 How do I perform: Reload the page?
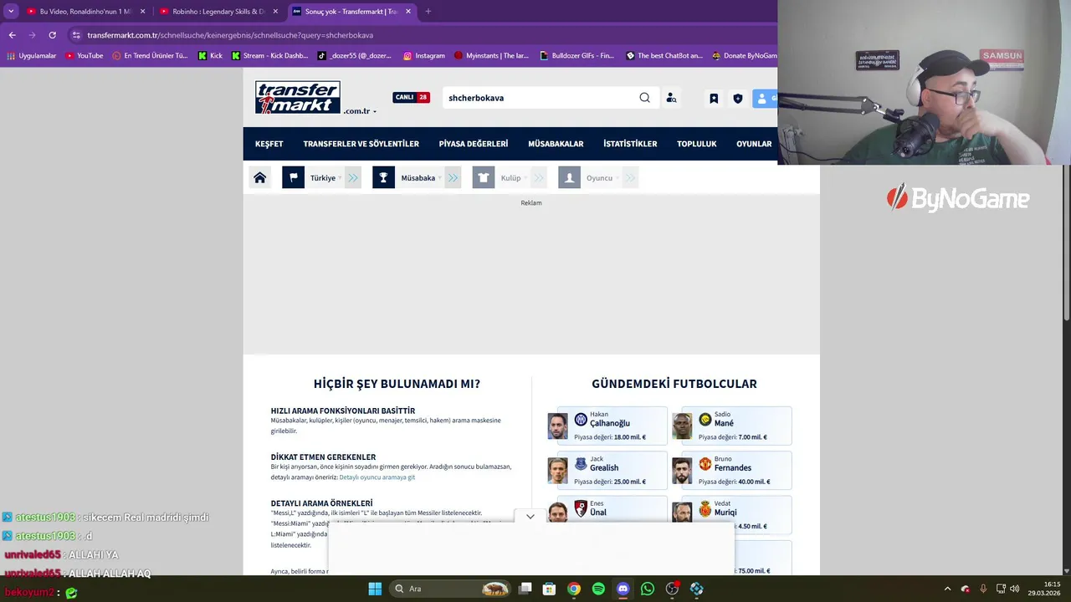[52, 35]
